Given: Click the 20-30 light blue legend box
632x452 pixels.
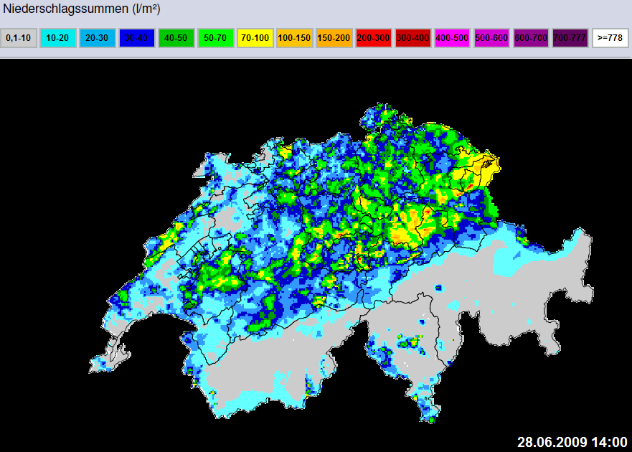Looking at the screenshot, I should (97, 38).
